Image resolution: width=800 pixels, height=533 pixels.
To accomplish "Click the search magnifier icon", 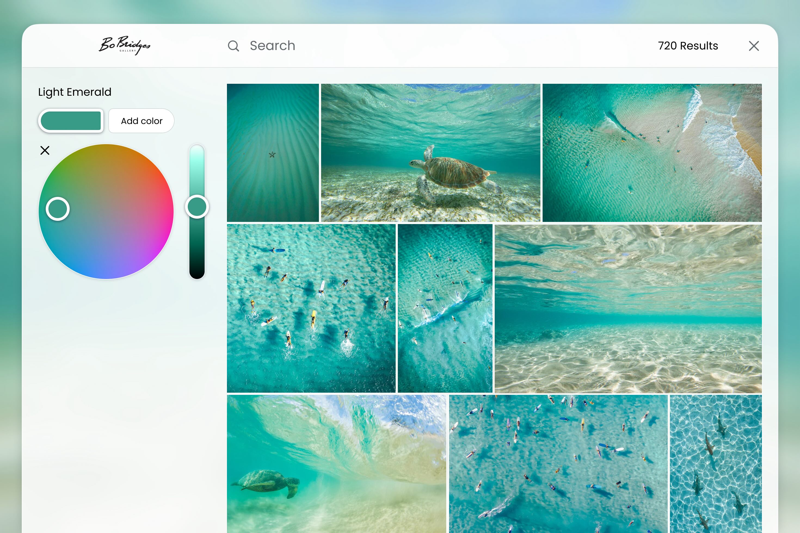I will [x=233, y=46].
